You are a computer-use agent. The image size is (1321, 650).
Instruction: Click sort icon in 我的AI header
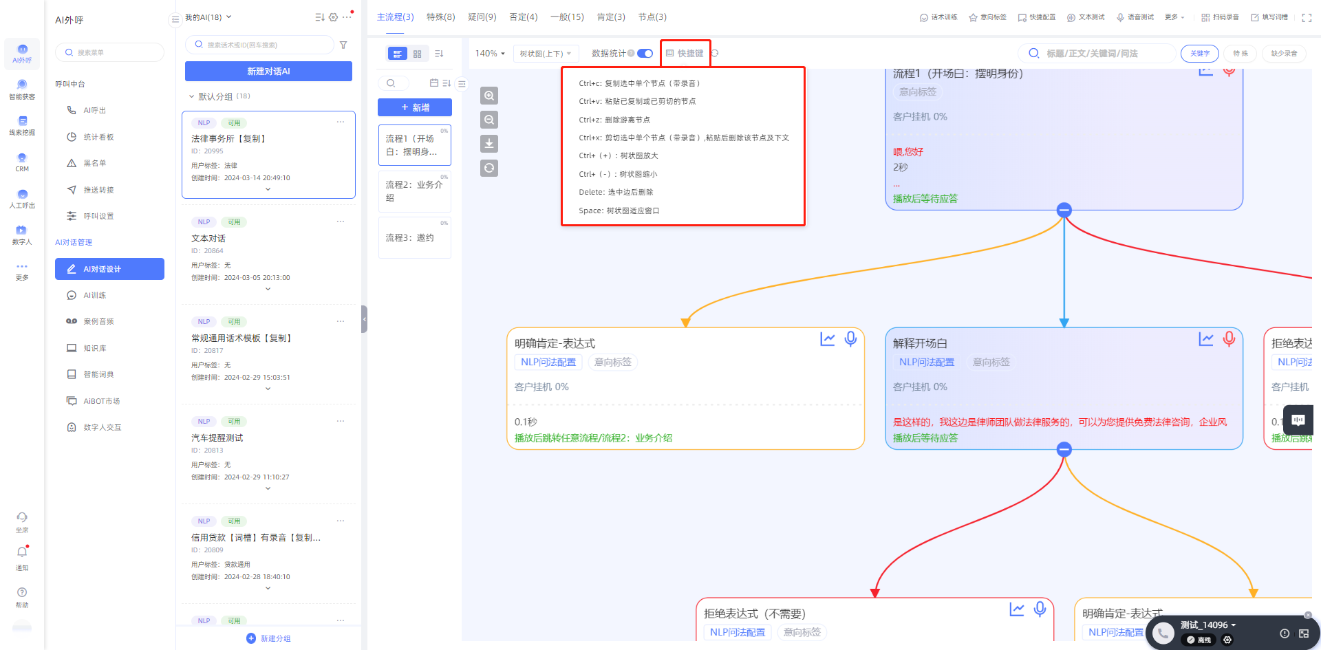point(319,17)
